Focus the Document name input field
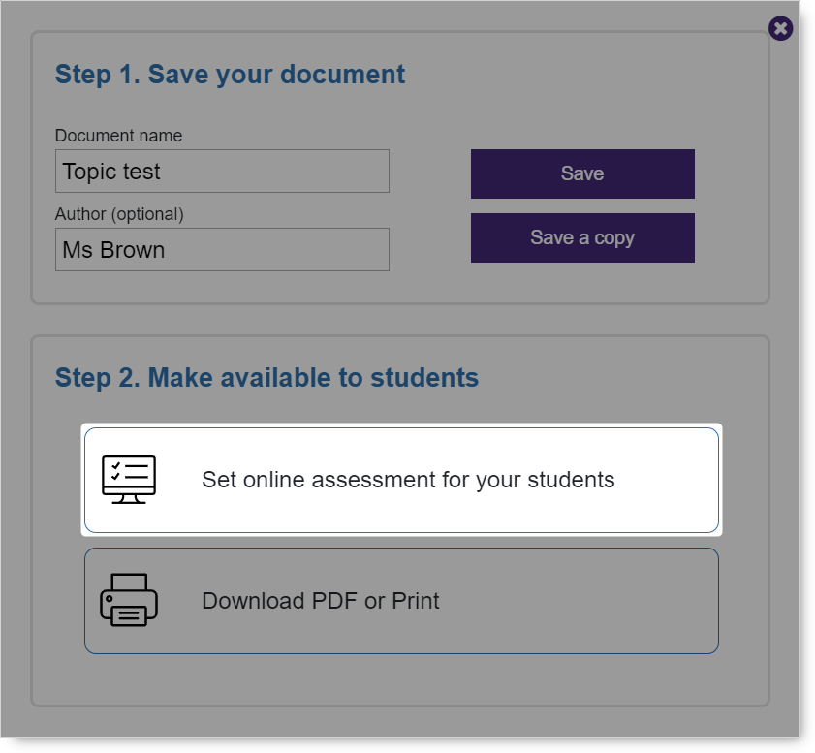Screen dimensions: 815x753 (222, 171)
